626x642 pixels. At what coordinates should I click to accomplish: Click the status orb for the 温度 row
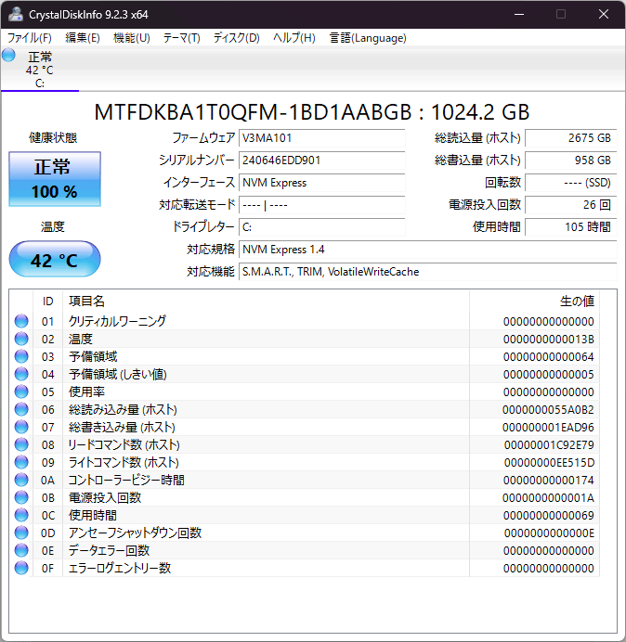coord(21,339)
